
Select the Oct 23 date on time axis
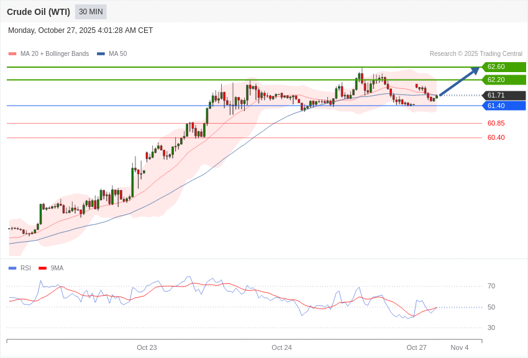pos(147,347)
